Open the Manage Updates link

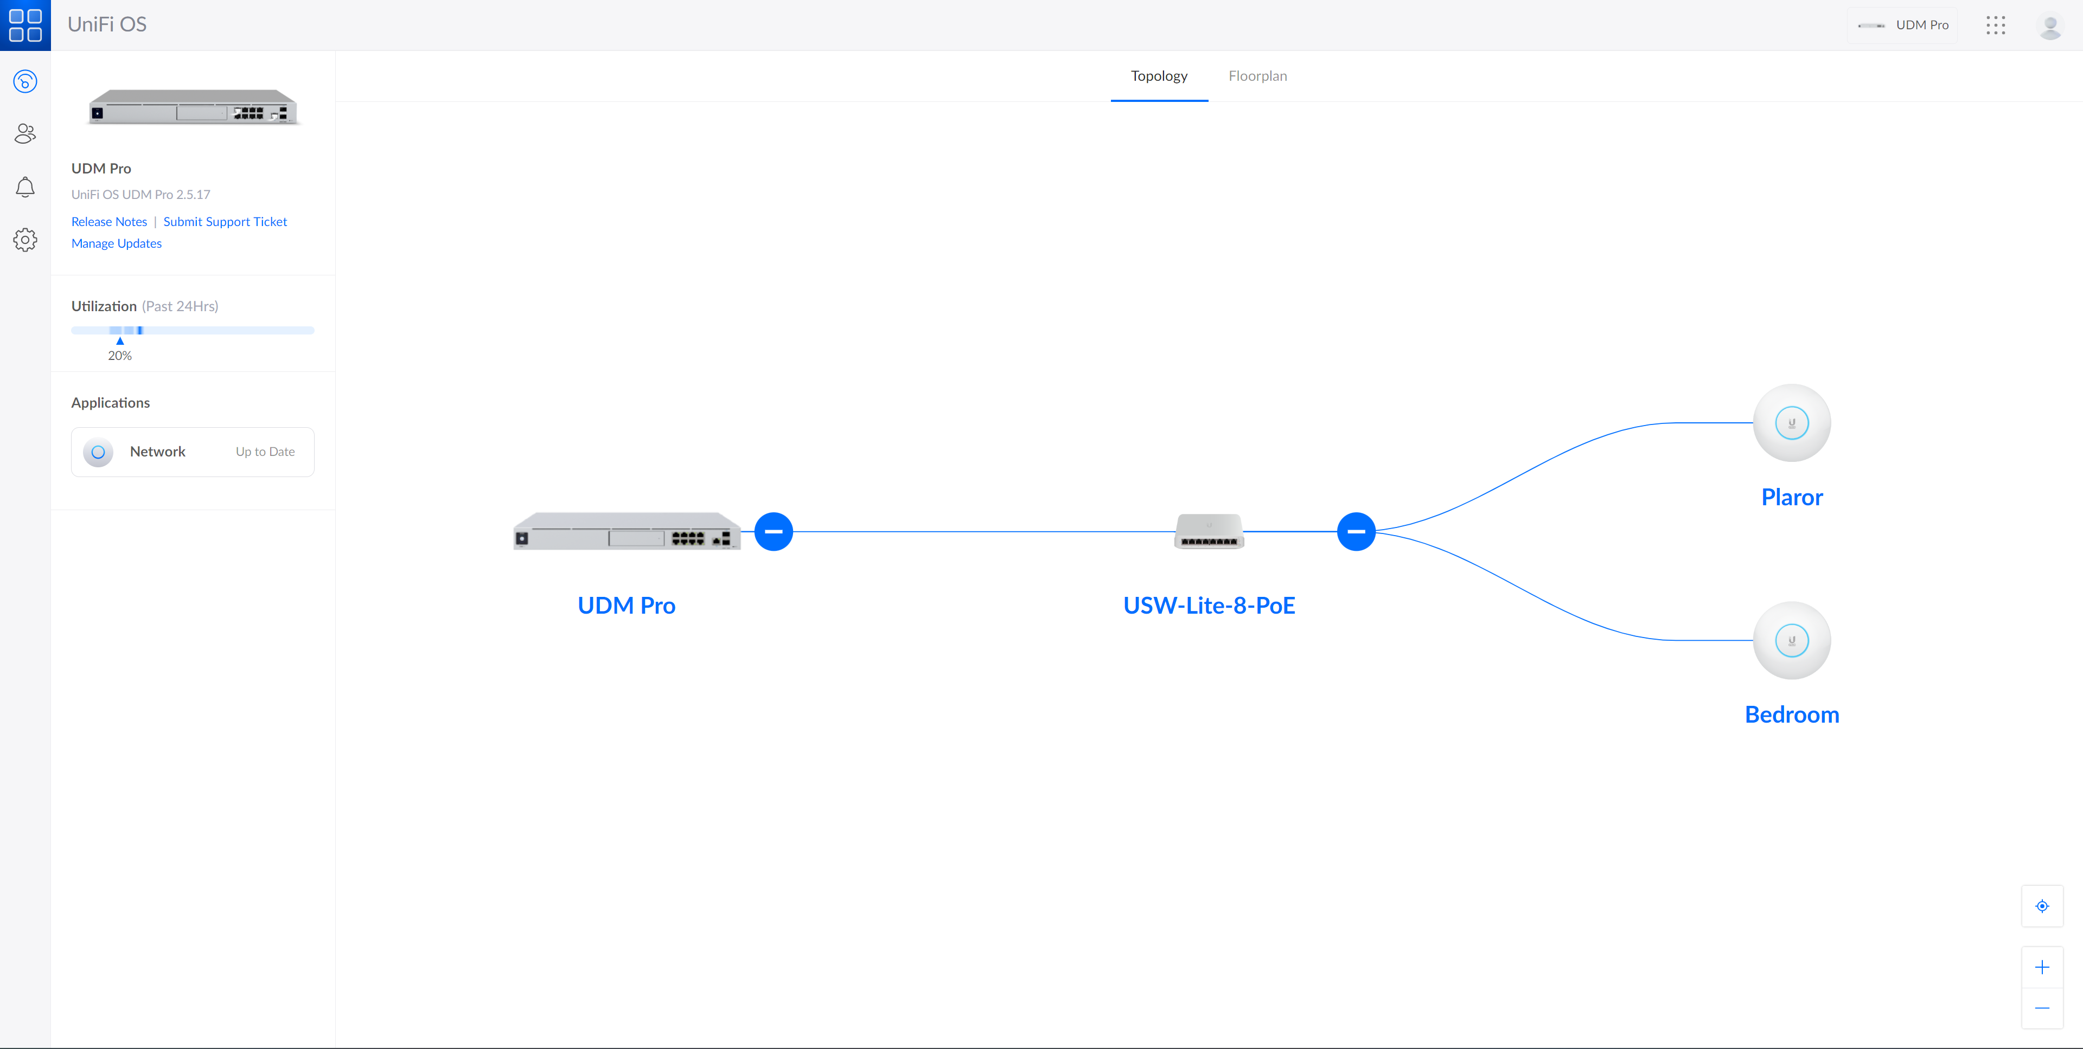pyautogui.click(x=117, y=243)
